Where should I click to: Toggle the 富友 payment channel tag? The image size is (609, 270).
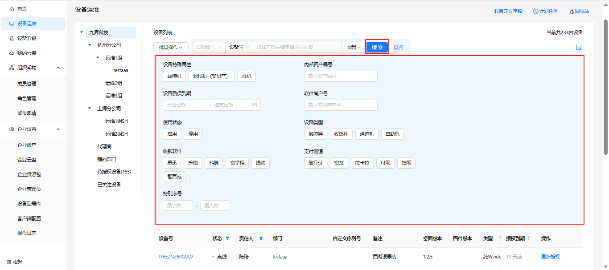(x=339, y=163)
